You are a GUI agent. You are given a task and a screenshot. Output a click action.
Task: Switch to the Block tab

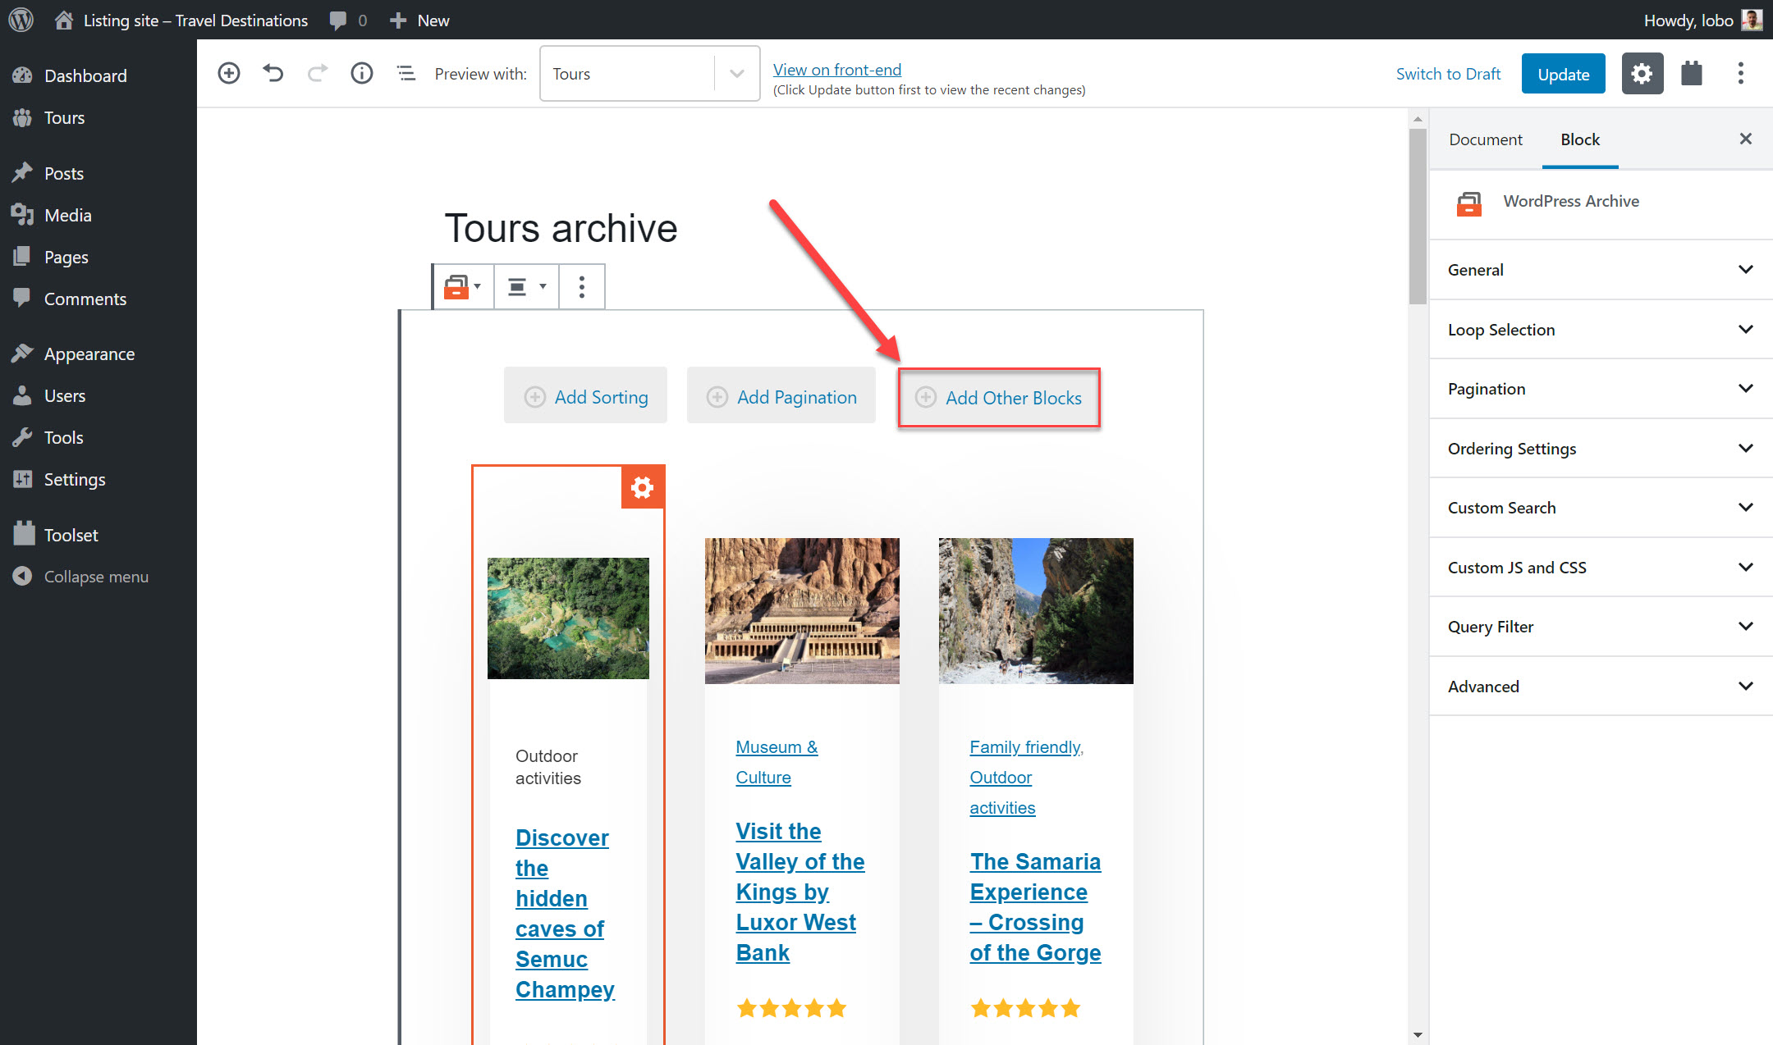1580,139
